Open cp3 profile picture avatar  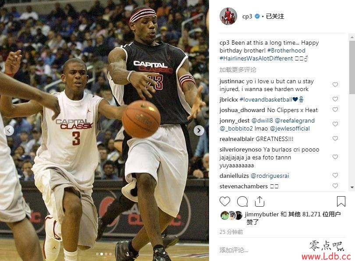coord(228,16)
